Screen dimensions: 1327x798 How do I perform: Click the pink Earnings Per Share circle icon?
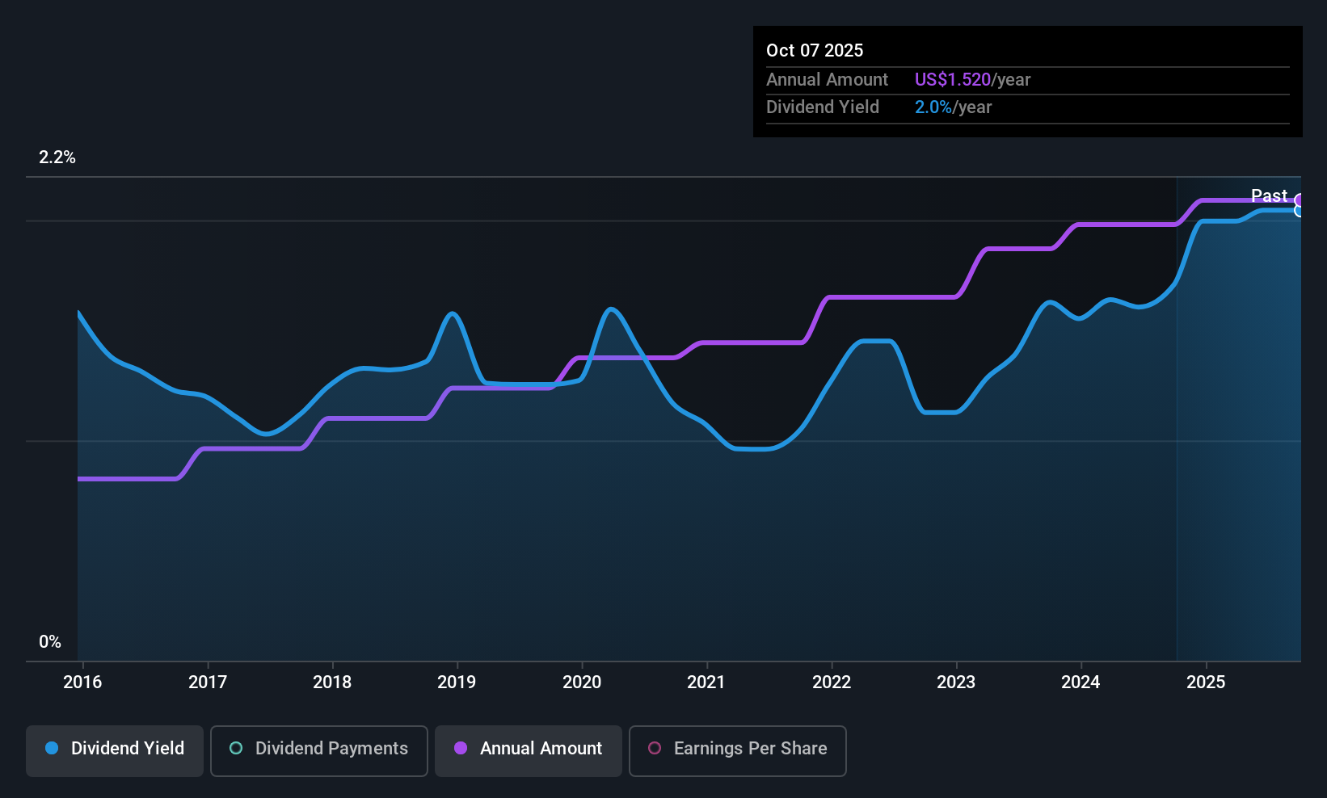pos(655,748)
